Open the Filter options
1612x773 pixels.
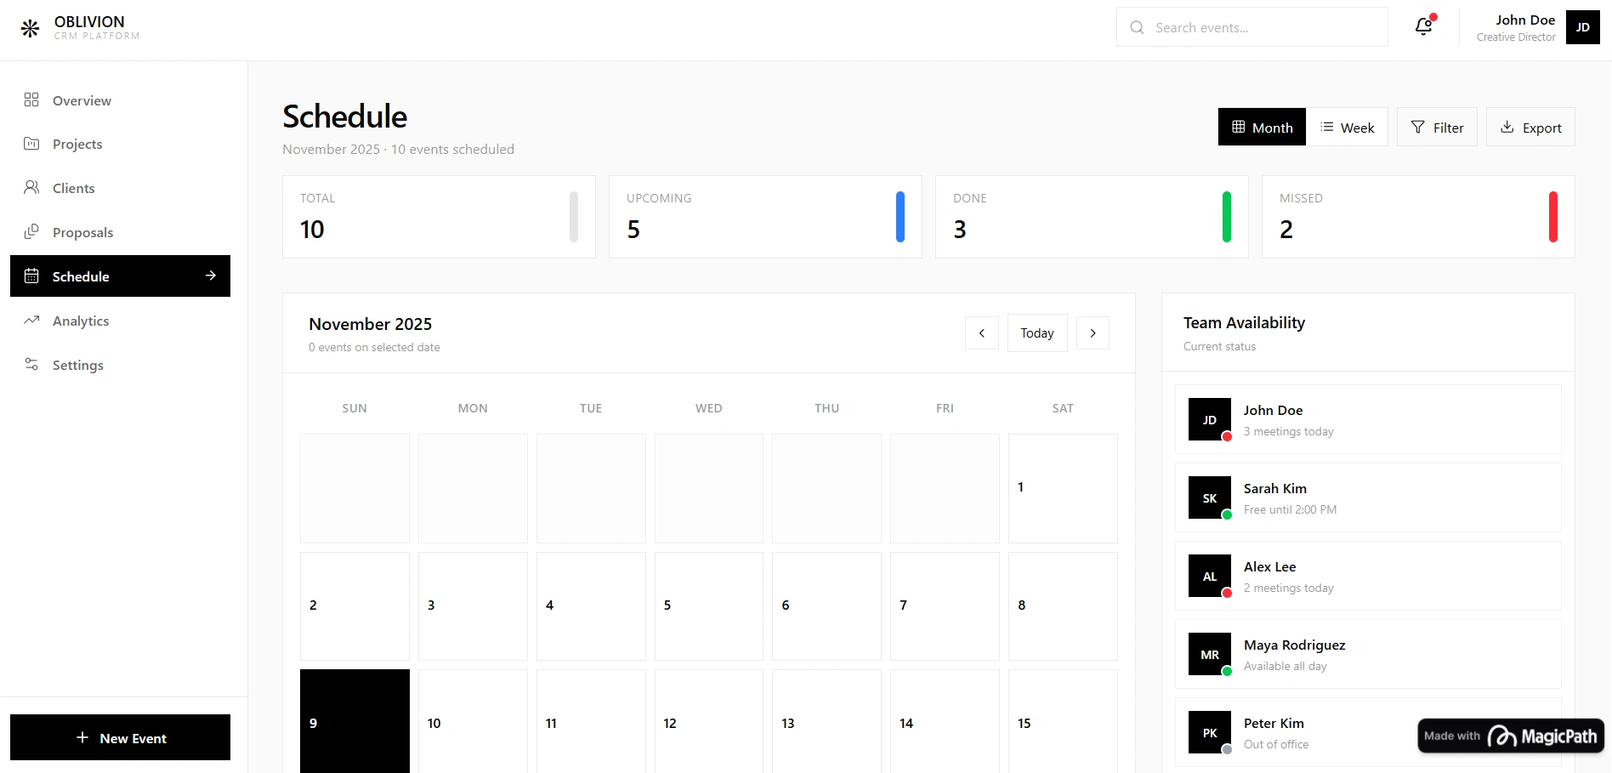pos(1437,127)
